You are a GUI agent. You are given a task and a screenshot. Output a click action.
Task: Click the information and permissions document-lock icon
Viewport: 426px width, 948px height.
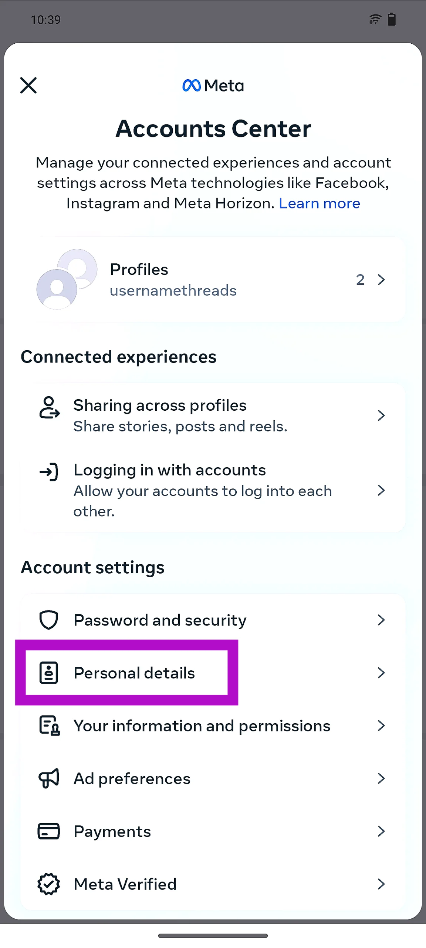49,725
